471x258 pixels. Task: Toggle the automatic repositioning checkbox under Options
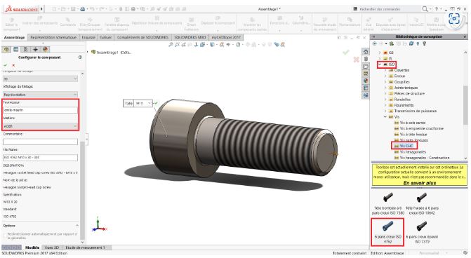pos(4,234)
